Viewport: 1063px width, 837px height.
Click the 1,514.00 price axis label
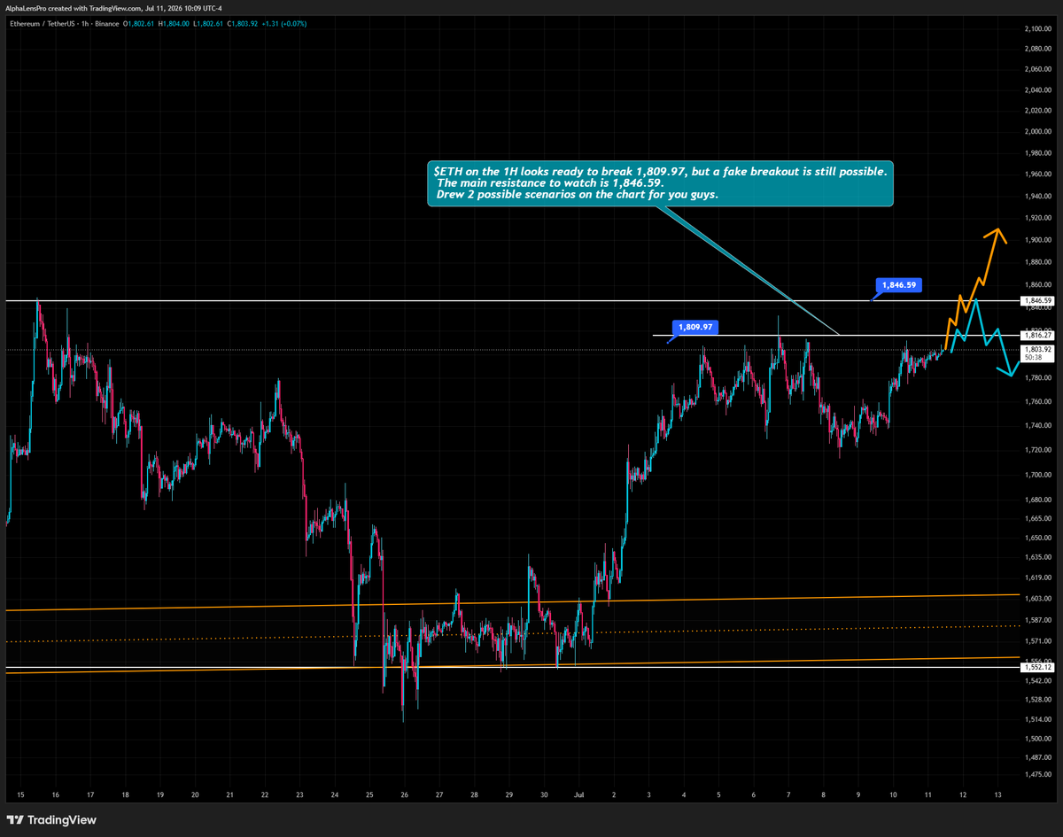(x=1037, y=720)
